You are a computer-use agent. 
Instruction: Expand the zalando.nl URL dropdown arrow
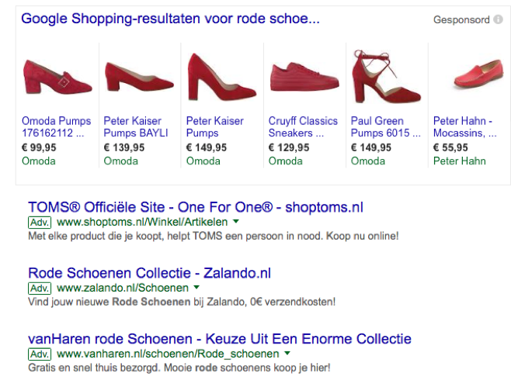tap(197, 288)
